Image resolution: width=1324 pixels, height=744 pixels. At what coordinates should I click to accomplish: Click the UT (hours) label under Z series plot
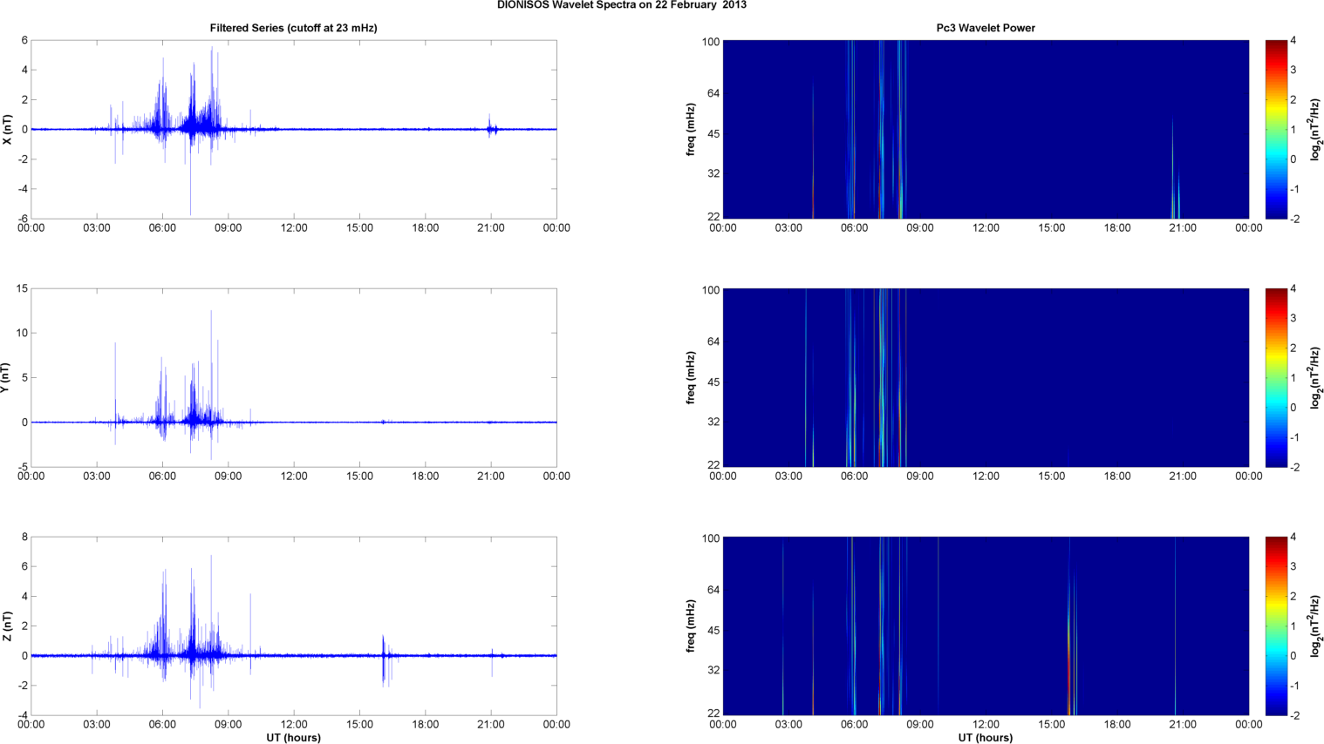click(293, 738)
